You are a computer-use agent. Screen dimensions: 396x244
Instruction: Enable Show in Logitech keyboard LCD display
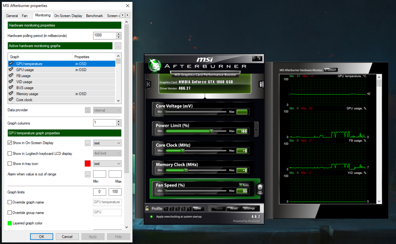tap(9, 153)
